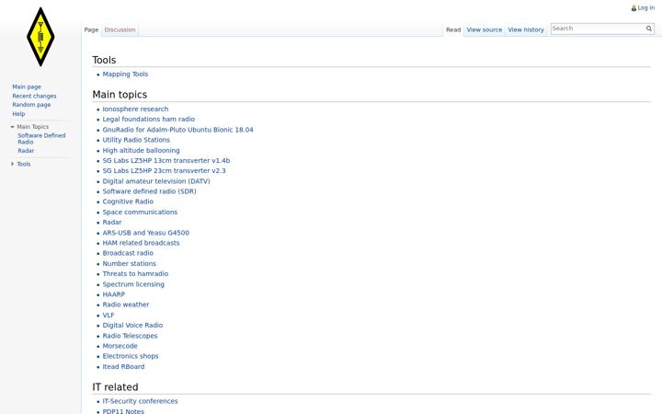Viewport: 662px width, 414px height.
Task: Open Radio Telescopes link
Action: 130,336
